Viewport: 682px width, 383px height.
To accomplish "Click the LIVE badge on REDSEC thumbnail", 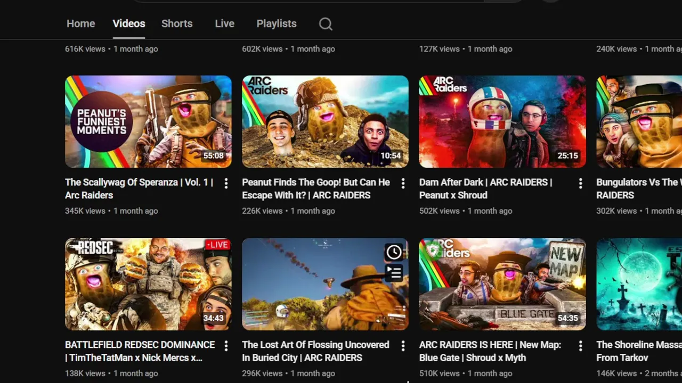I will [x=217, y=245].
